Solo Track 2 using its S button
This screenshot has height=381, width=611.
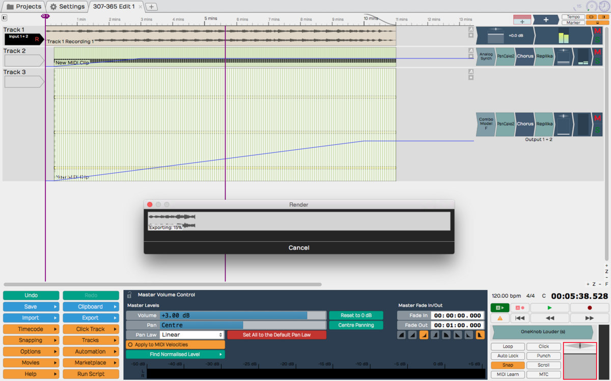(597, 61)
